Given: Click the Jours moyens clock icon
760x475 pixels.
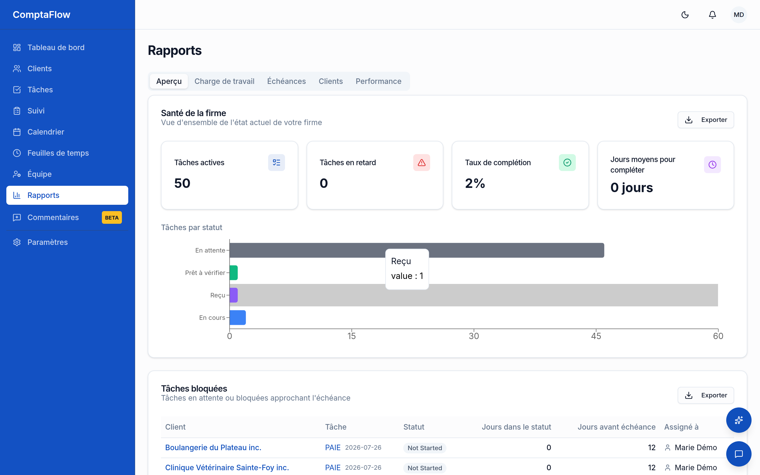Looking at the screenshot, I should point(712,165).
